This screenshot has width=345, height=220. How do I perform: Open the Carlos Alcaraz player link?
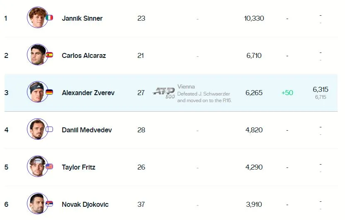[84, 55]
